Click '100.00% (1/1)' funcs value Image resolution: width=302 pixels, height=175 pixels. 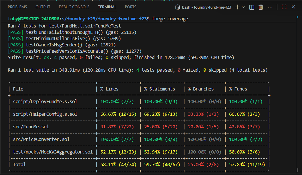(x=246, y=101)
